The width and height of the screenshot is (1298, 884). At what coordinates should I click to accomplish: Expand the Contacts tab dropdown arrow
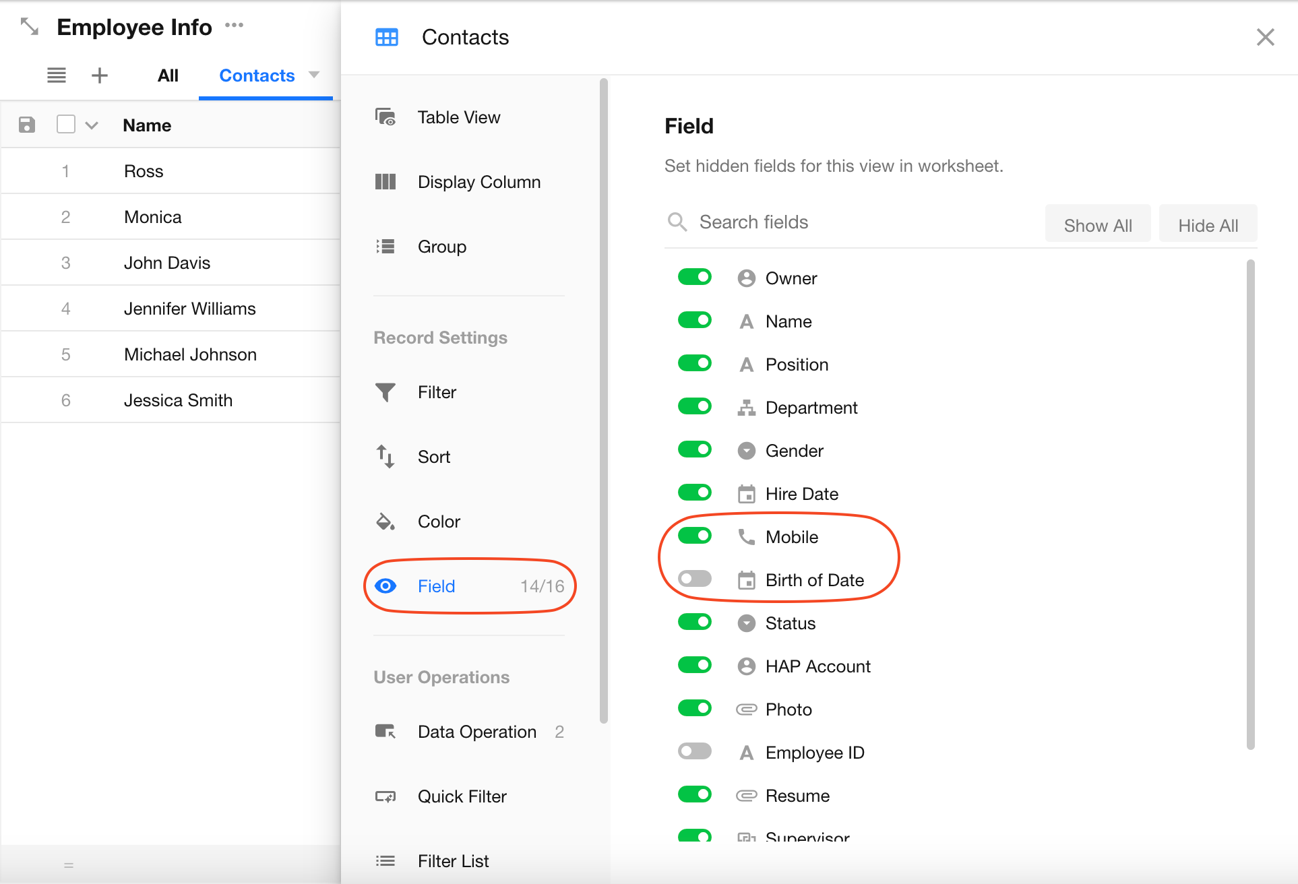(314, 75)
